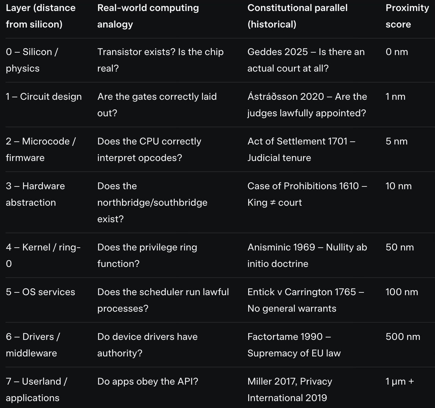This screenshot has width=435, height=408.
Task: Click the 'Ástráðsson 2020' judges cell
Action: [x=307, y=105]
